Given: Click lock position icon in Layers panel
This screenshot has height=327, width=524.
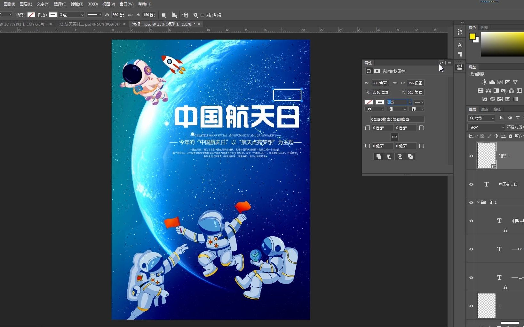Looking at the screenshot, I should (x=496, y=136).
